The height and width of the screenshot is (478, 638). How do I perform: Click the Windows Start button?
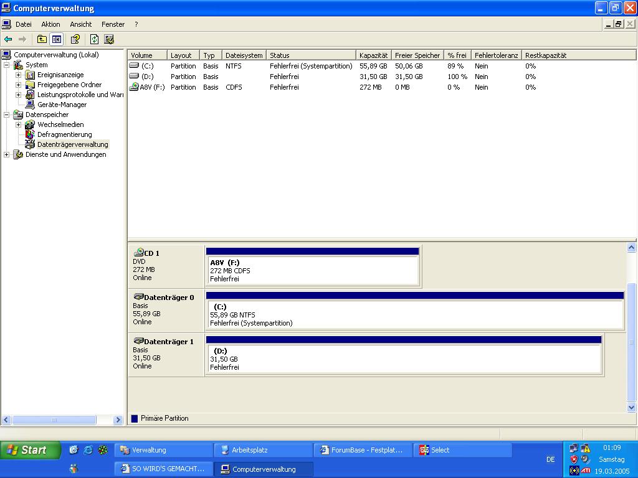29,450
